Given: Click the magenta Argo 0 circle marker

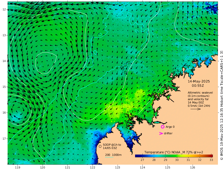Looking at the screenshot, I should coord(162,127).
